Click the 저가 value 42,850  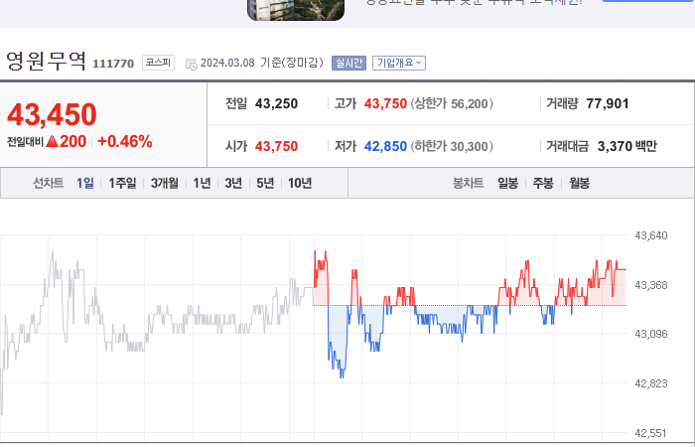tap(385, 146)
